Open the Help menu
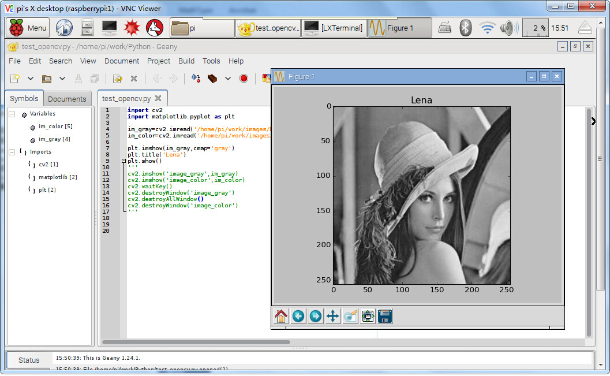 (236, 61)
